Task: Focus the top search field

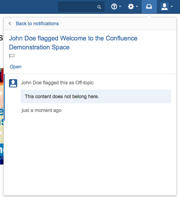Action: (x=81, y=7)
